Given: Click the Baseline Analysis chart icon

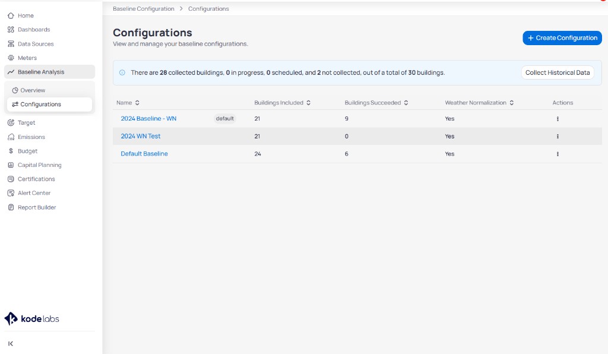Looking at the screenshot, I should (11, 72).
